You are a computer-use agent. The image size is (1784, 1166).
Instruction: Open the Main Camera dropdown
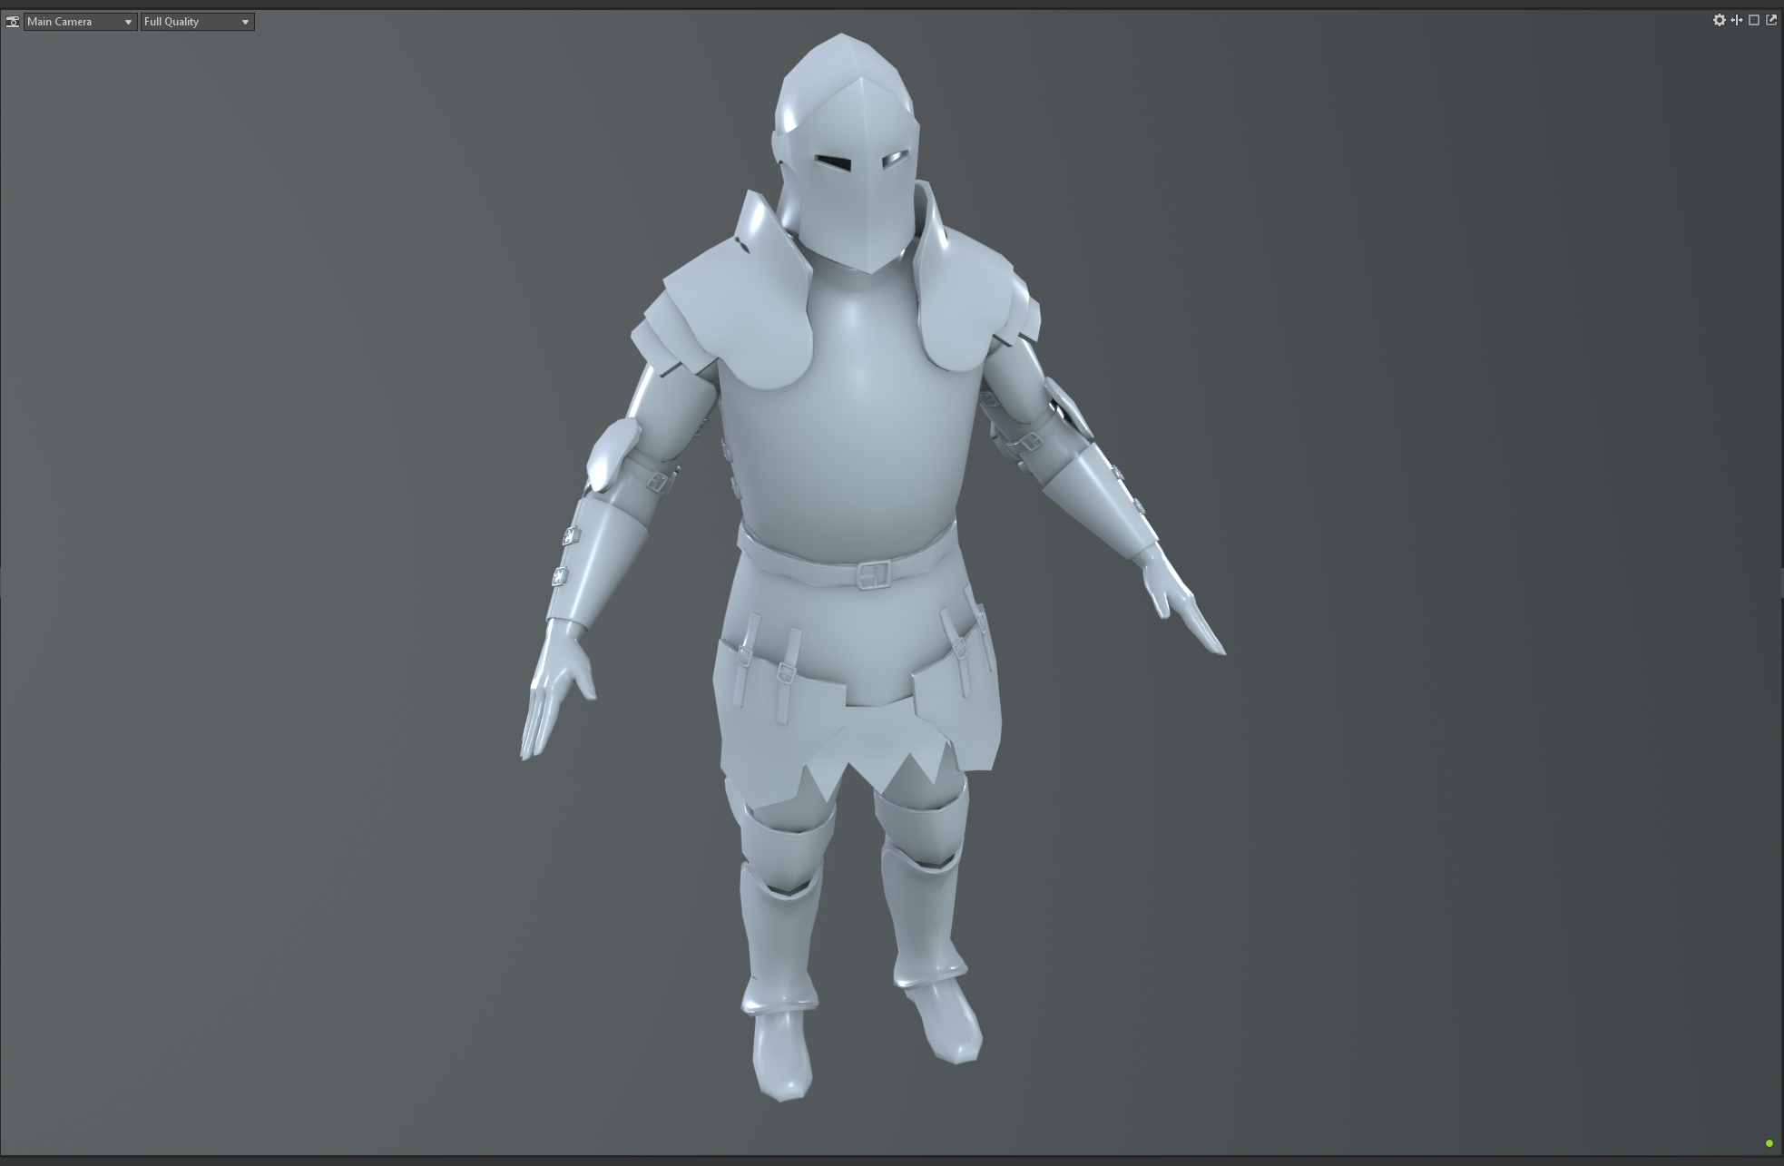pos(80,22)
